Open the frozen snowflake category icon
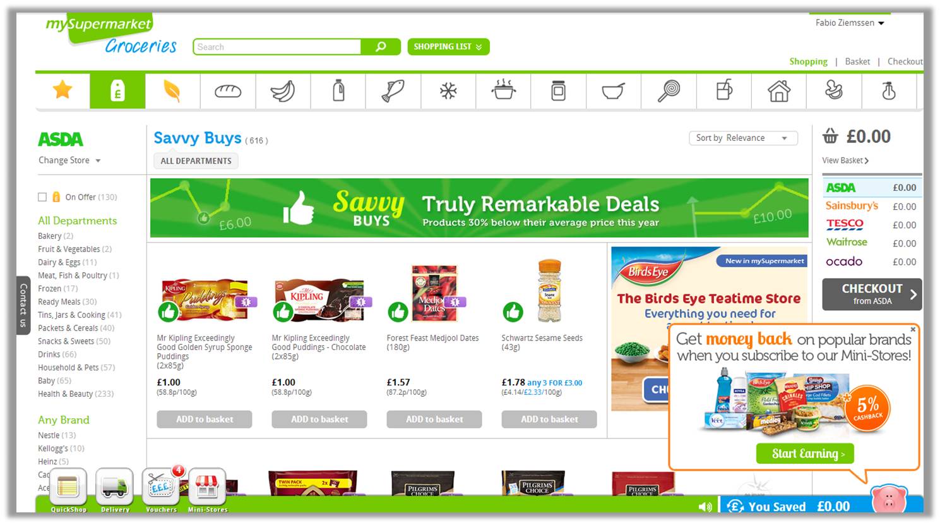 point(448,91)
